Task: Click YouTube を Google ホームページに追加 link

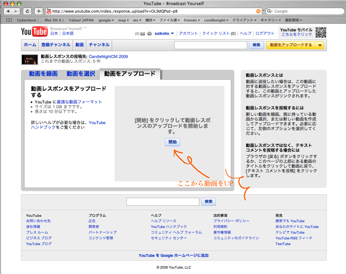Action: click(174, 256)
